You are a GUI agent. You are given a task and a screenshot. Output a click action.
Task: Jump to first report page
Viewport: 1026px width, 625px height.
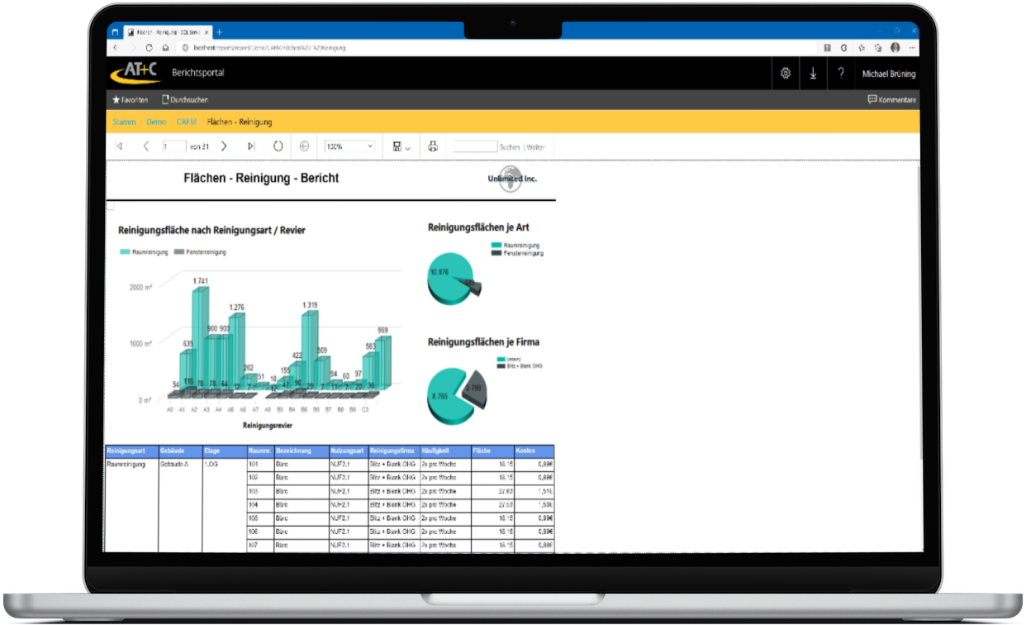(x=119, y=146)
